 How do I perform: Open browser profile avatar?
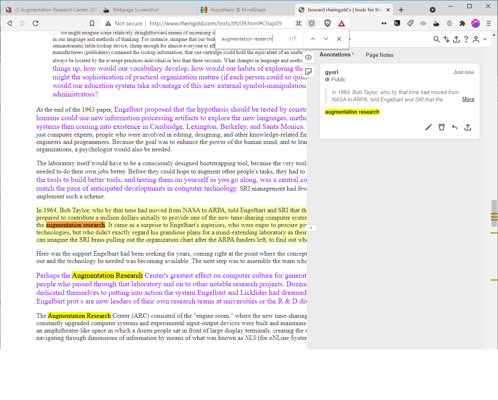click(x=476, y=23)
